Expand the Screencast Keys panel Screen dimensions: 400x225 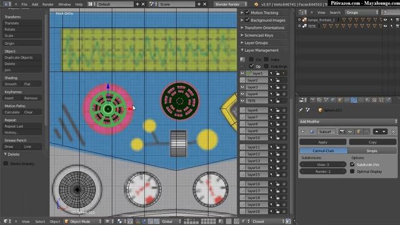coord(242,35)
